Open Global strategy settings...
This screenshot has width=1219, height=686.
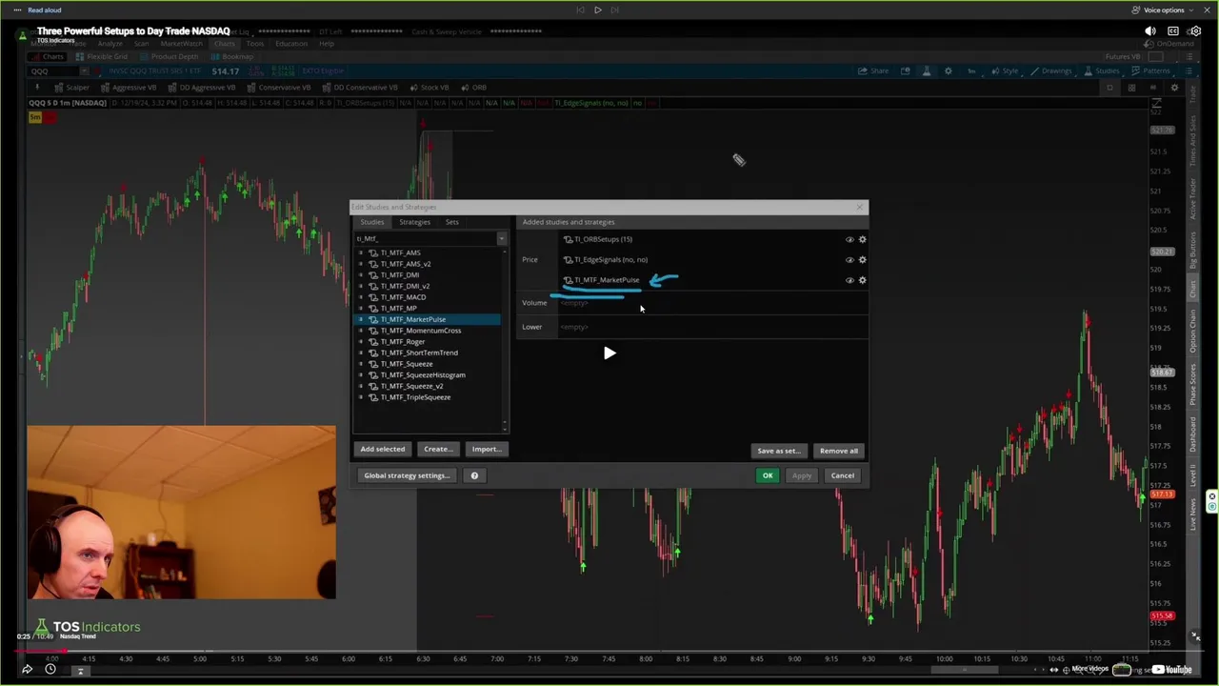(407, 475)
